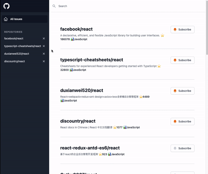Toggle Subscribe for typescript-cheatsheets/react
Image resolution: width=208 pixels, height=174 pixels.
183,60
